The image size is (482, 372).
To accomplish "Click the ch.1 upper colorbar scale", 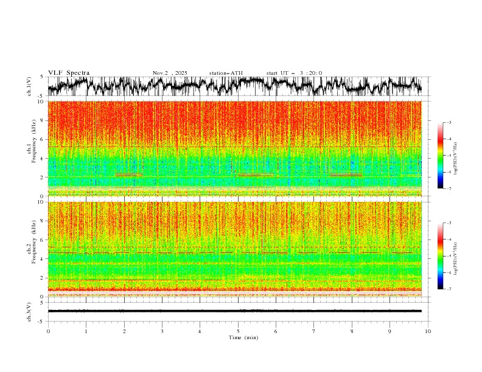I will (x=441, y=156).
